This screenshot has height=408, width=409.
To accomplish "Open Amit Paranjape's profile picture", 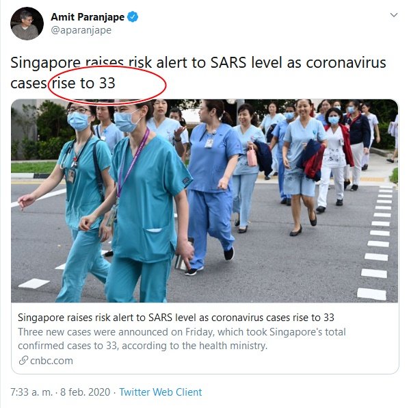I will coord(27,23).
